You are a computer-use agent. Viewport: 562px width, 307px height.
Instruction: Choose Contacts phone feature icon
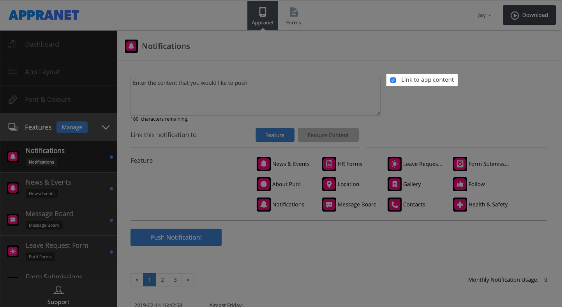pos(394,205)
